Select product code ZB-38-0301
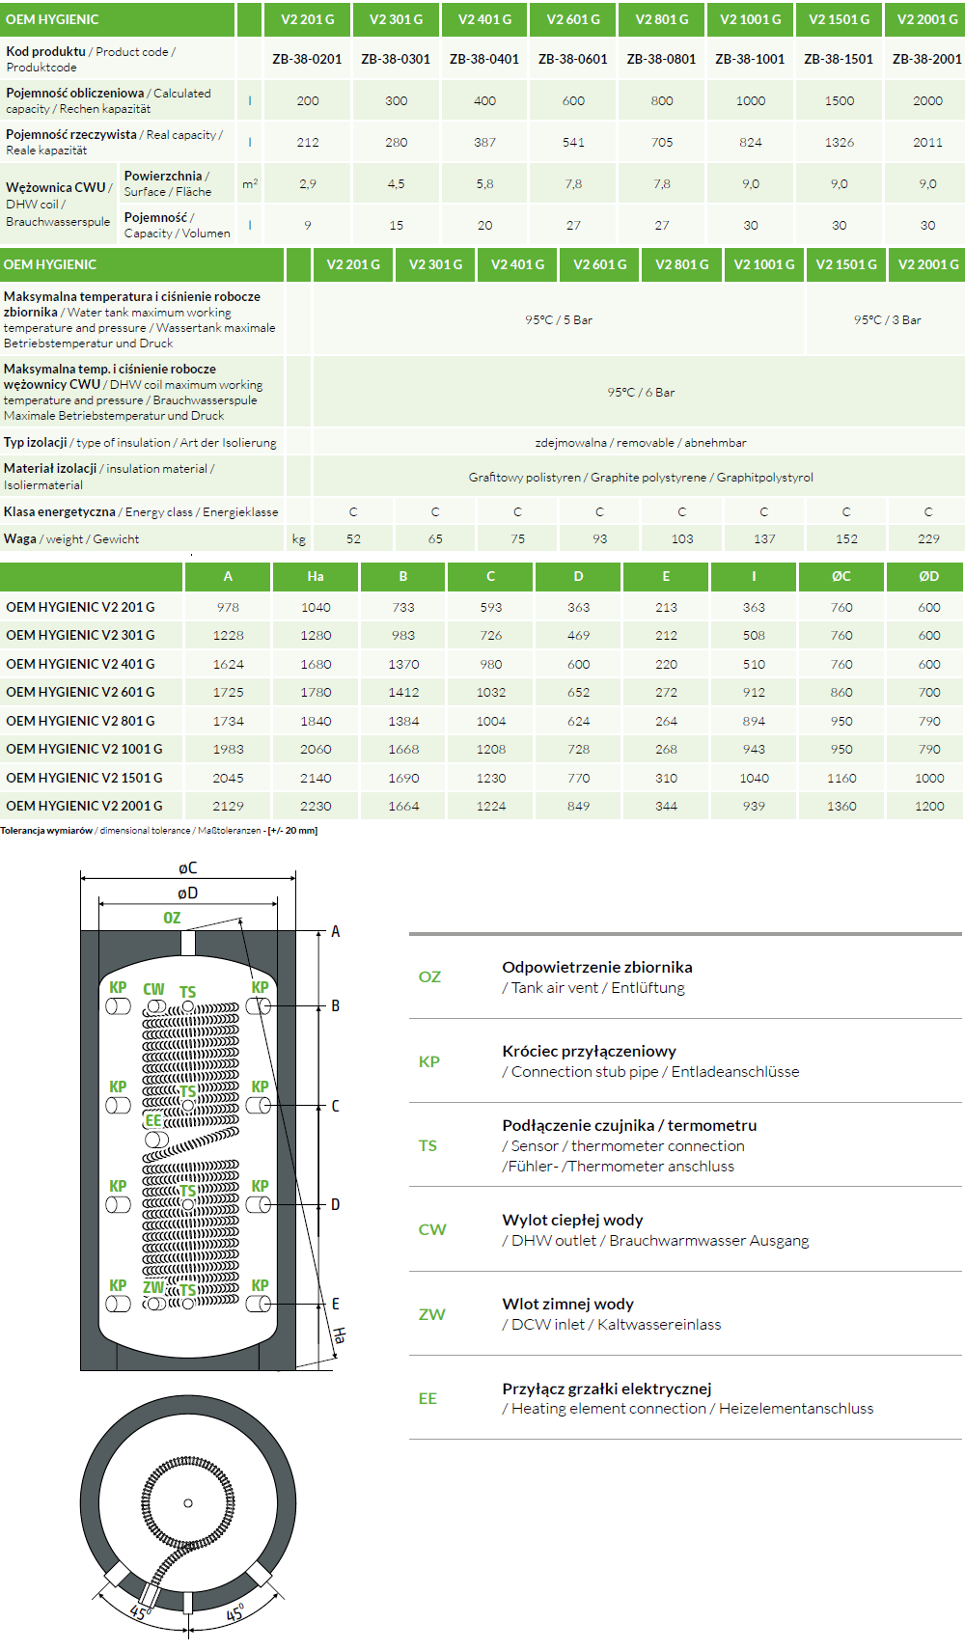This screenshot has height=1650, width=965. [396, 59]
